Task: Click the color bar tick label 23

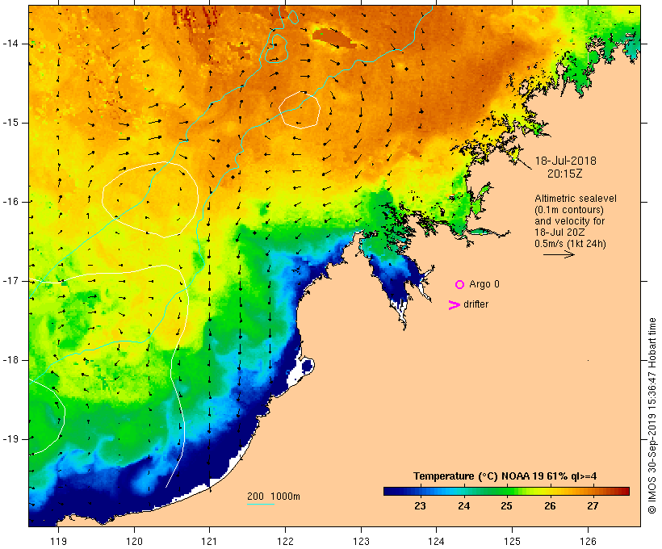Action: pos(420,506)
